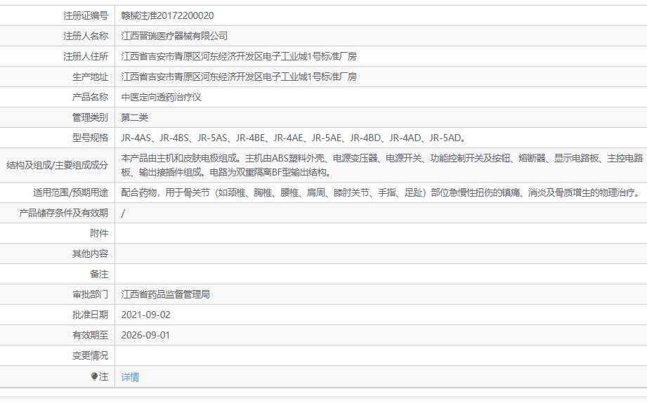Viewport: 647px width, 408px height.
Task: Click the 产品名称 label
Action: (91, 97)
